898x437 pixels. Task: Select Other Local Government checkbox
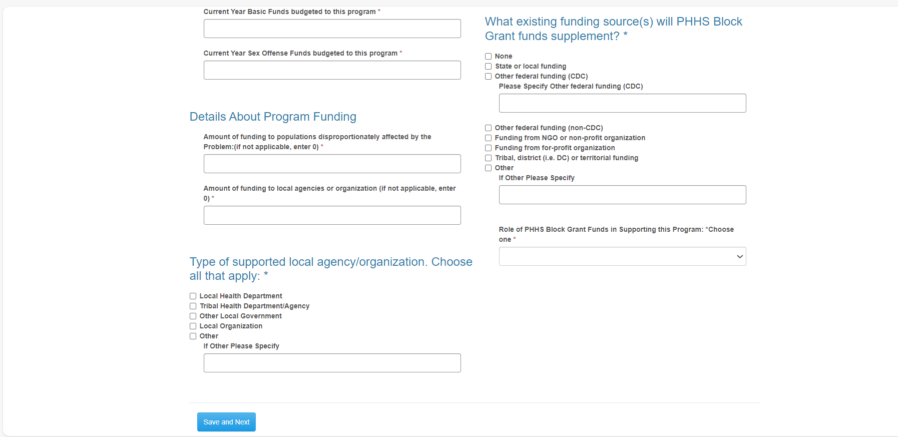pos(193,316)
